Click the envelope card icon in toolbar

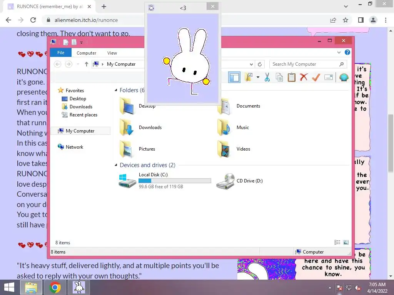(x=329, y=77)
